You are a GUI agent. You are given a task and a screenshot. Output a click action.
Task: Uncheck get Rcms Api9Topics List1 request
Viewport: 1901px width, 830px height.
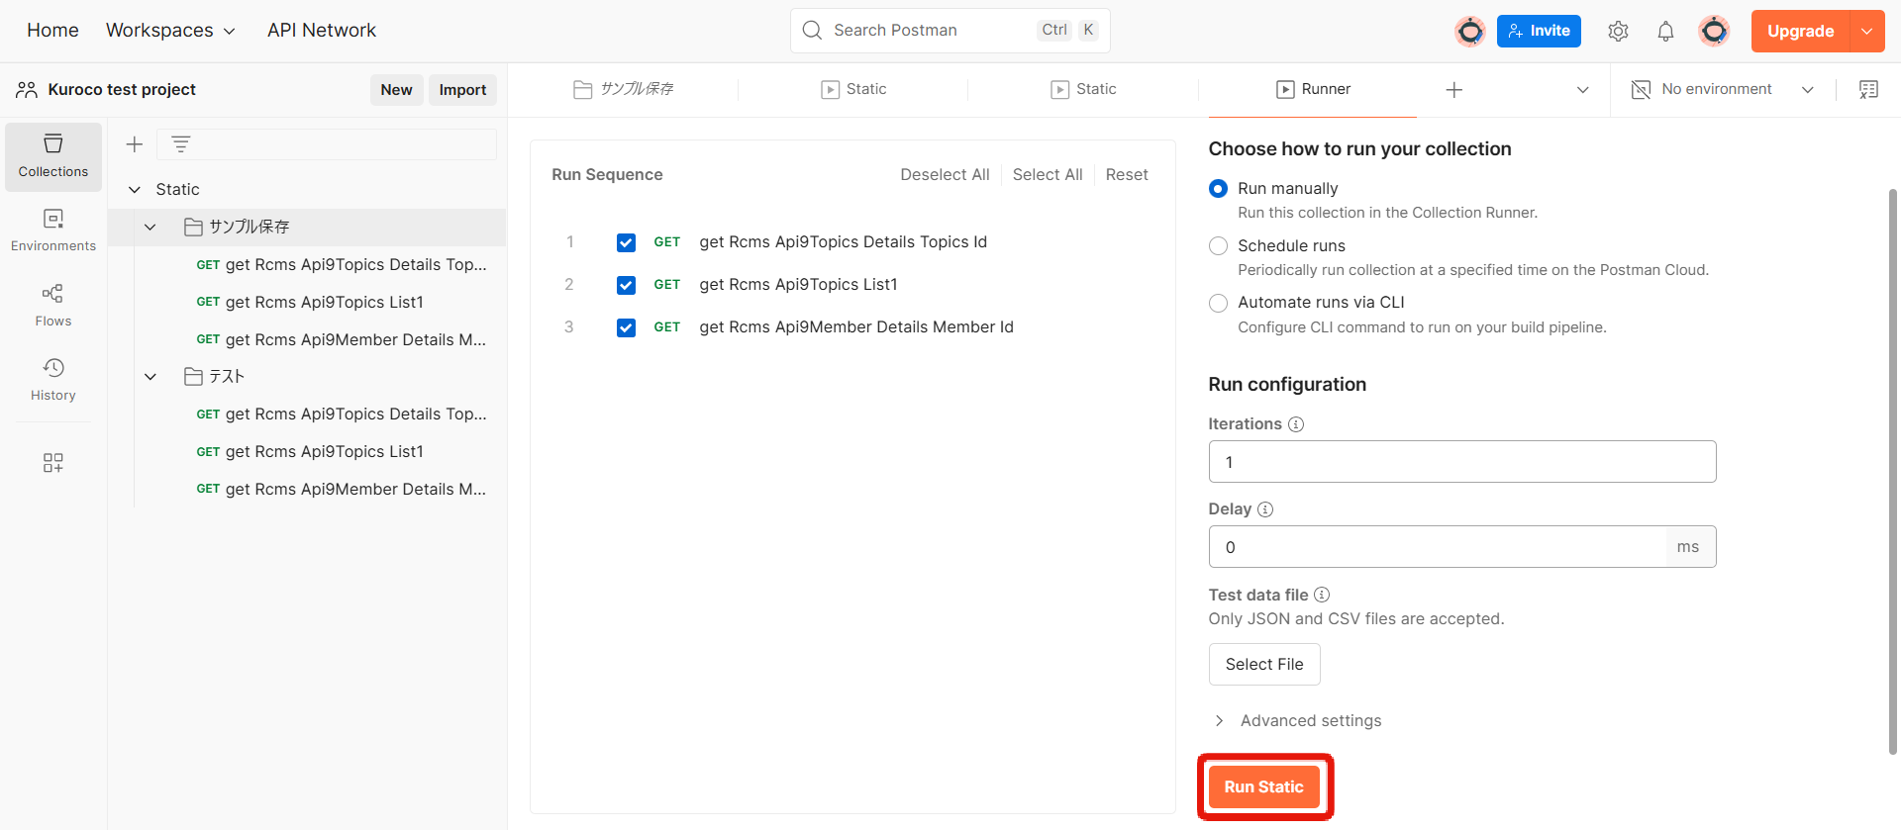click(x=626, y=285)
